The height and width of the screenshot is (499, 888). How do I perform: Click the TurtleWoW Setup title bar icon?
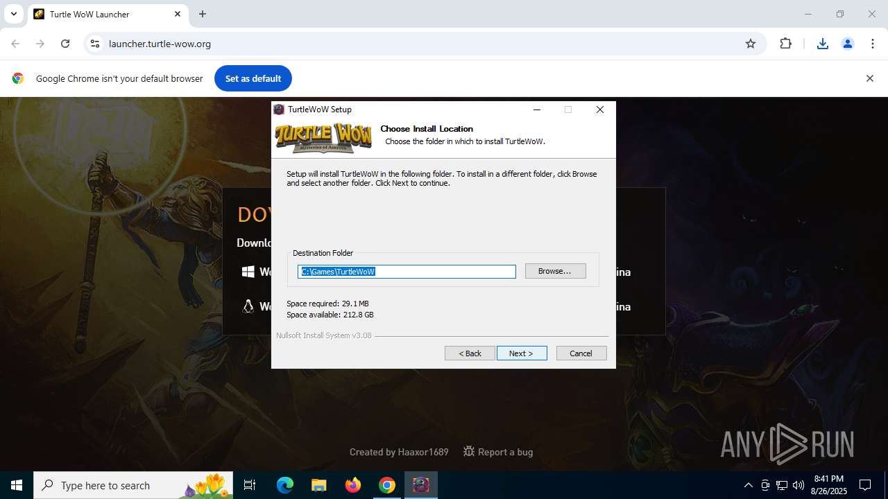[279, 110]
